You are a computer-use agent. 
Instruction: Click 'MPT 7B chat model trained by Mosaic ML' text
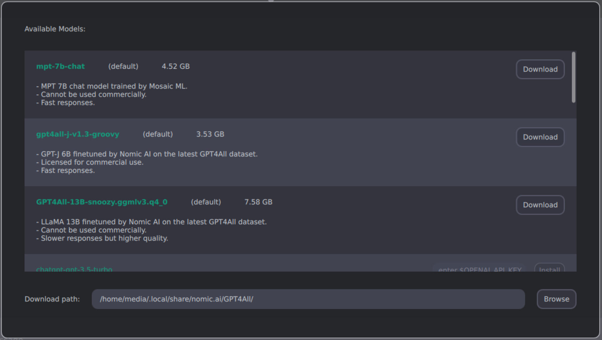click(112, 86)
